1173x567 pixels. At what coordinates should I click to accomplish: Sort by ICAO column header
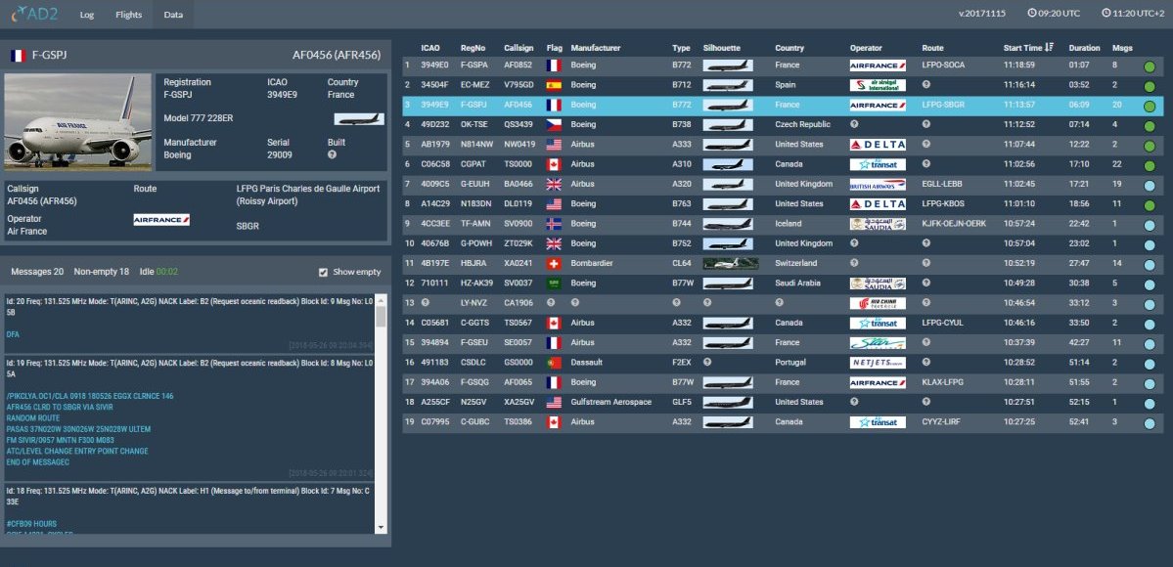pyautogui.click(x=430, y=48)
